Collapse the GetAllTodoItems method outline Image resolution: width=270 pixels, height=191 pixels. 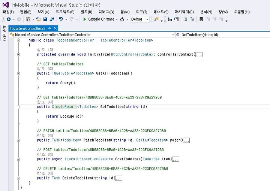[18, 73]
